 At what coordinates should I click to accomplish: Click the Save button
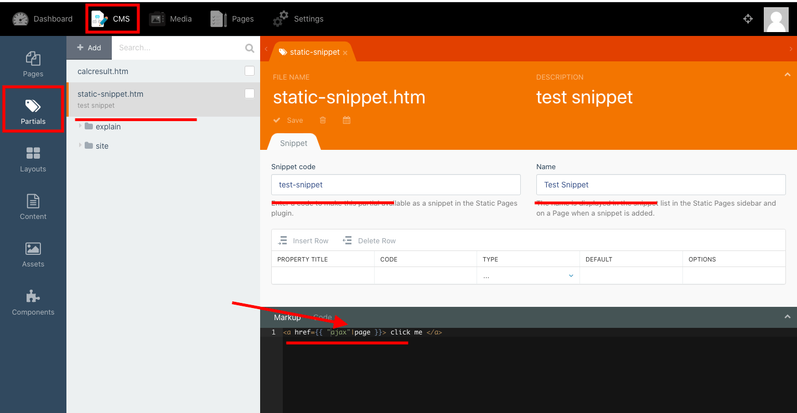288,120
